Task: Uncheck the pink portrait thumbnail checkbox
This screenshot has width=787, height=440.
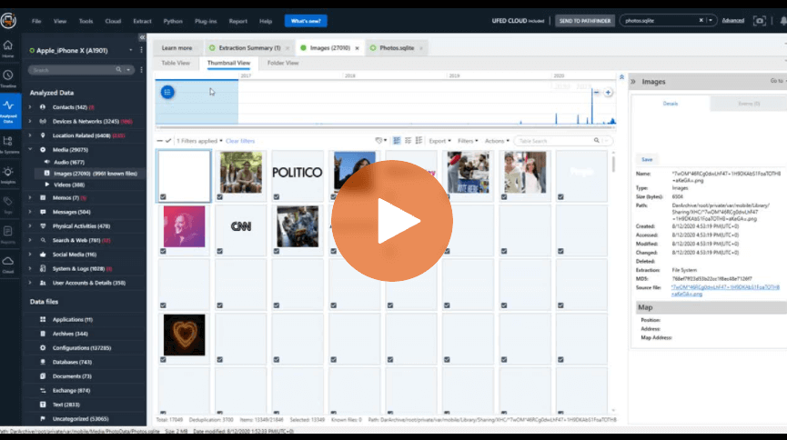Action: [x=163, y=251]
